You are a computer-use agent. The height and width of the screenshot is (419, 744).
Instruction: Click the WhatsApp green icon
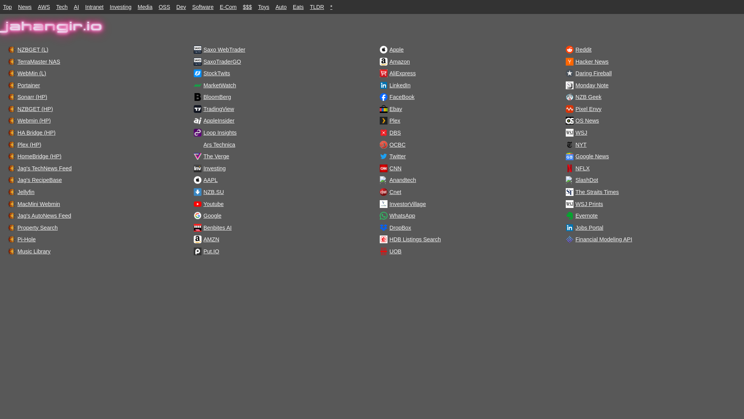point(383,216)
